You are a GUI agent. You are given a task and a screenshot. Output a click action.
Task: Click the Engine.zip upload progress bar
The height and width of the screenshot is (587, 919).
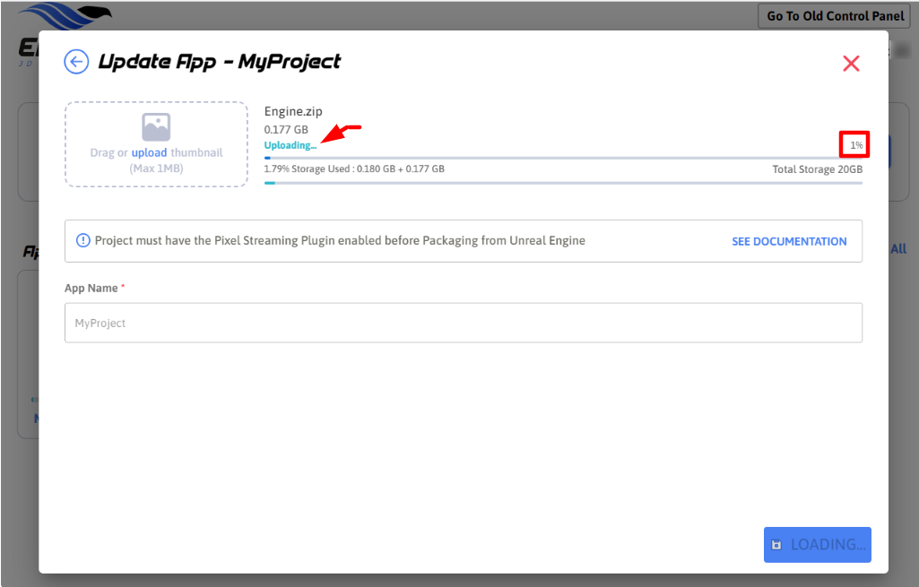click(x=563, y=158)
